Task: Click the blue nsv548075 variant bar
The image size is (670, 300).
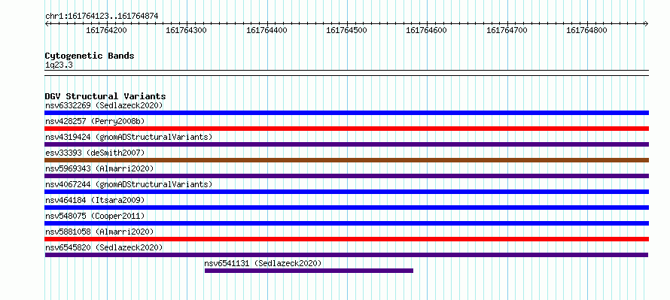Action: tap(346, 223)
